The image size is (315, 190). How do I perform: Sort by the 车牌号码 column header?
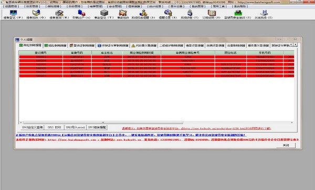(77, 52)
